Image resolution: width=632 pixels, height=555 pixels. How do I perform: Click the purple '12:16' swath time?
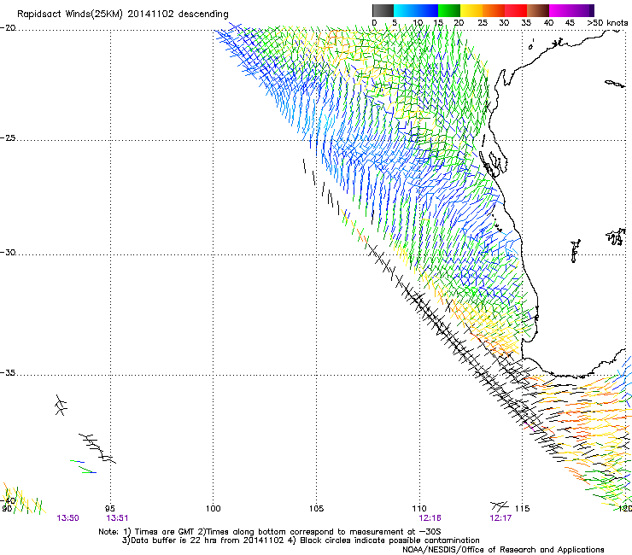[x=430, y=518]
